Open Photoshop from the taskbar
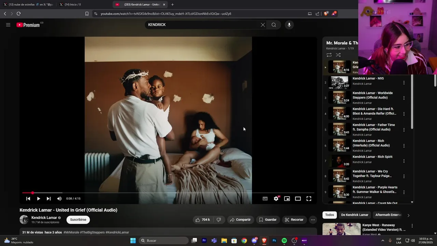The width and height of the screenshot is (437, 246). [x=274, y=241]
